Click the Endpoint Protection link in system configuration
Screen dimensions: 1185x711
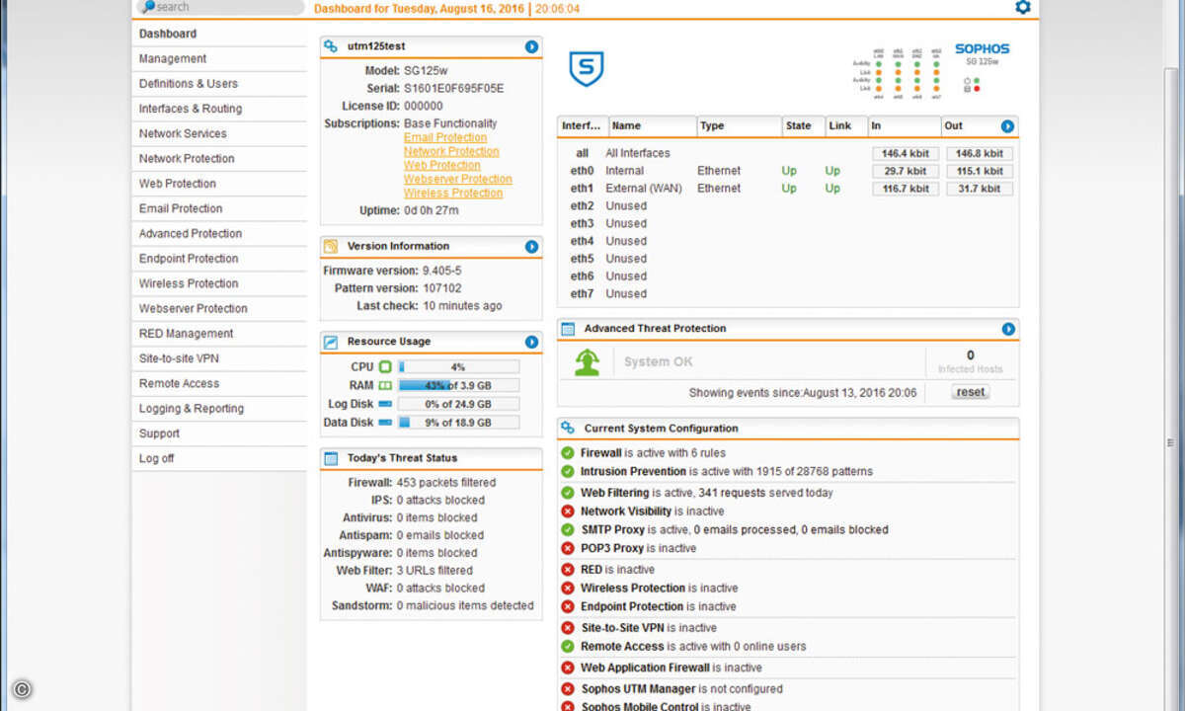[x=632, y=607]
